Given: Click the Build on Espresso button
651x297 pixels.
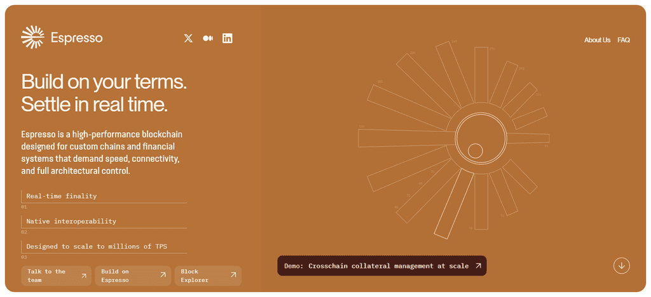Looking at the screenshot, I should (133, 276).
